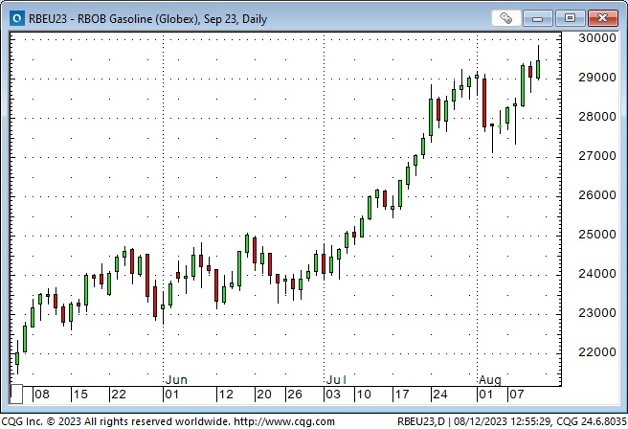Click the 28000 price label
The width and height of the screenshot is (628, 429).
[597, 117]
